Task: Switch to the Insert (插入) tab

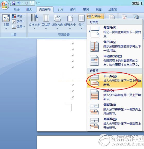Action: (29, 9)
